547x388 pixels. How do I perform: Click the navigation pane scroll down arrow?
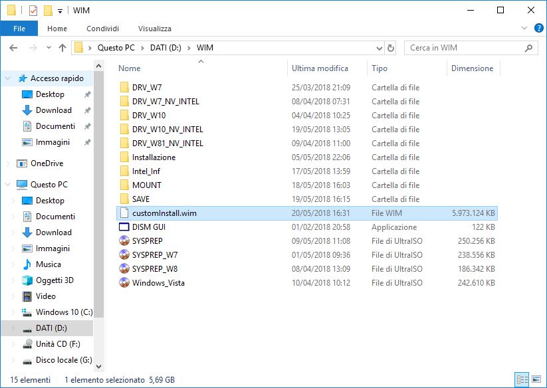pyautogui.click(x=99, y=367)
